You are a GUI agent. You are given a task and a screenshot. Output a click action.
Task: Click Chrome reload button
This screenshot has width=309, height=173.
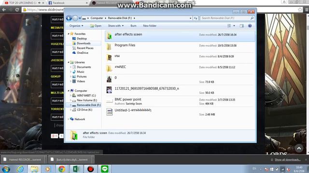(17, 10)
